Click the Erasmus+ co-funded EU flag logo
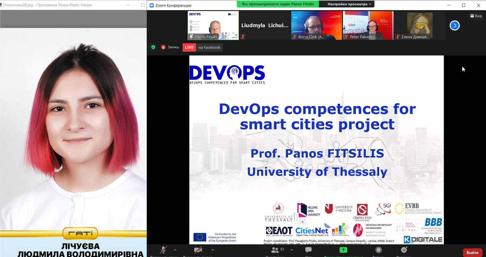 click(x=215, y=237)
